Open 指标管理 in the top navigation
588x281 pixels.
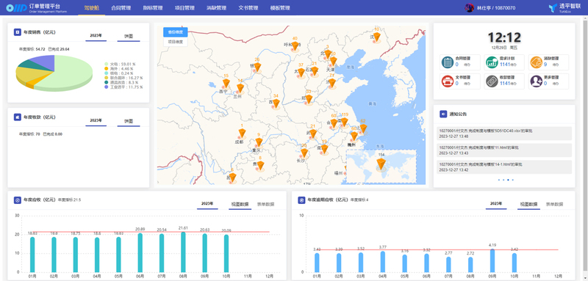point(153,8)
